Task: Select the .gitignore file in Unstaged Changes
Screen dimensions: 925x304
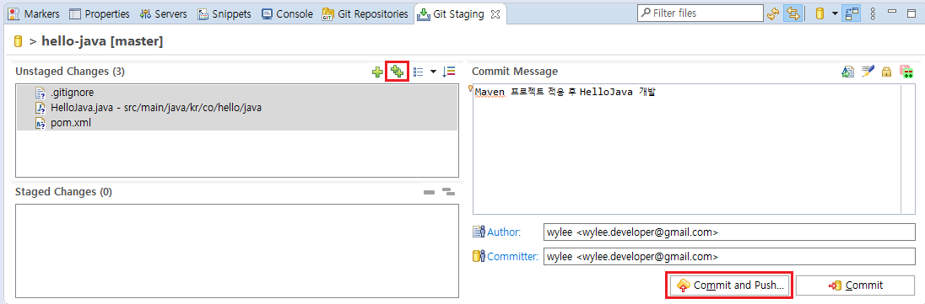Action: pyautogui.click(x=236, y=93)
